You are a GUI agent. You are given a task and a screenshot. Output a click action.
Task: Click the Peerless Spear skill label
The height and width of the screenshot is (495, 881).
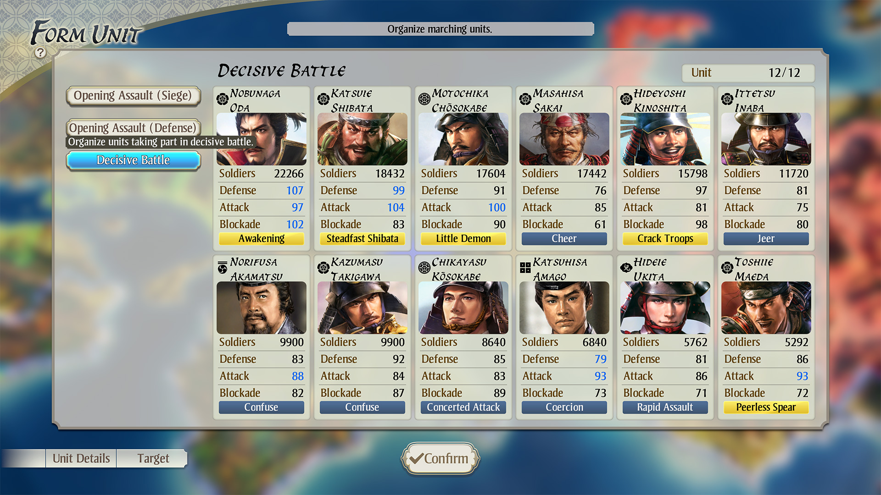pos(766,407)
